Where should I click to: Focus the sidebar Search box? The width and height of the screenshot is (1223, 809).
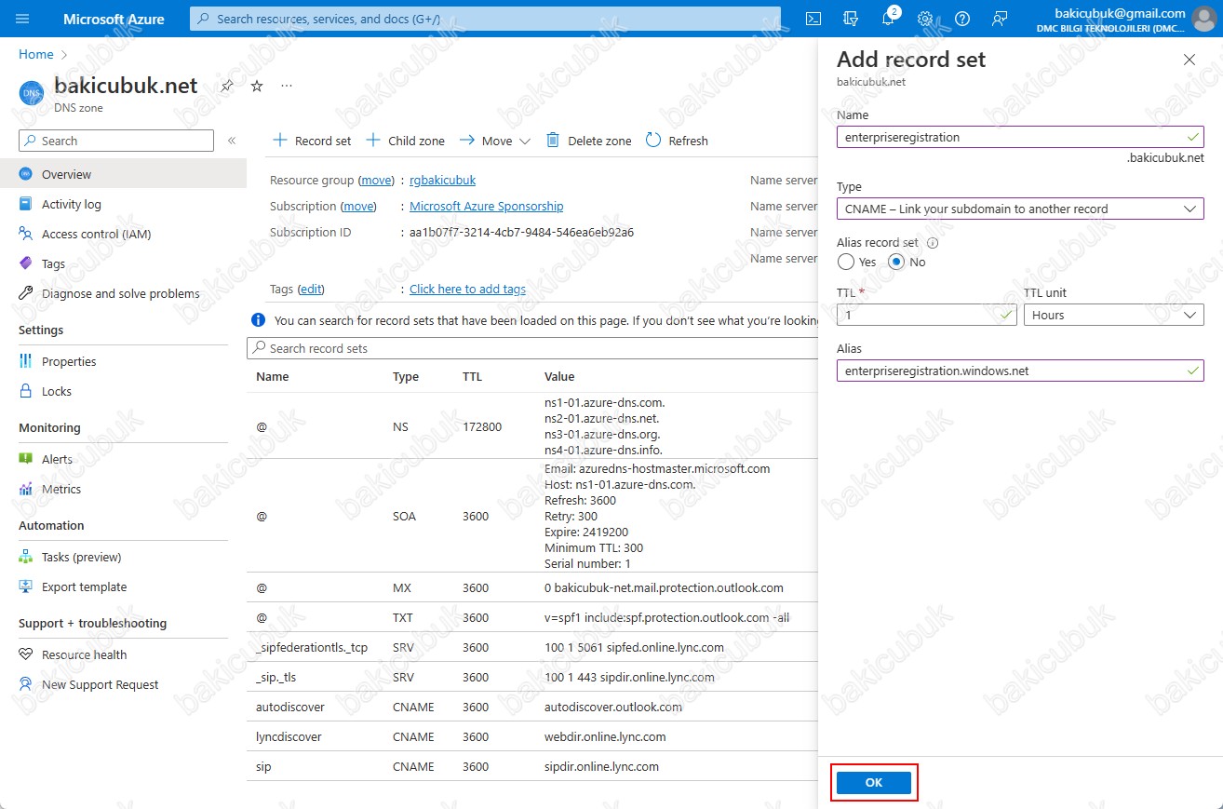tap(116, 141)
